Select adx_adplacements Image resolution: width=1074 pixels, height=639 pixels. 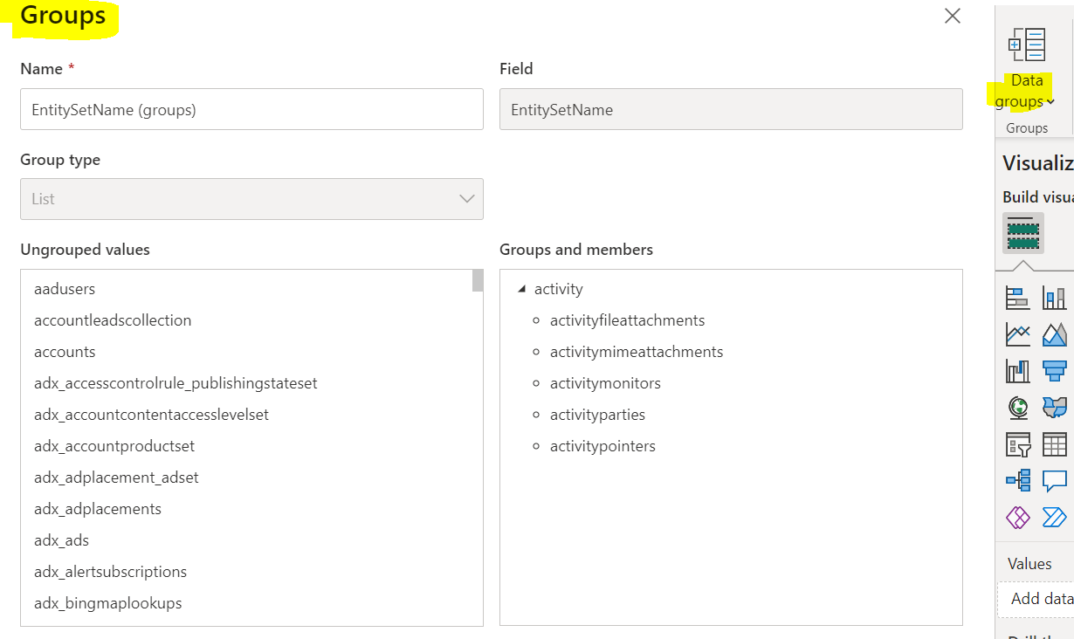tap(98, 509)
